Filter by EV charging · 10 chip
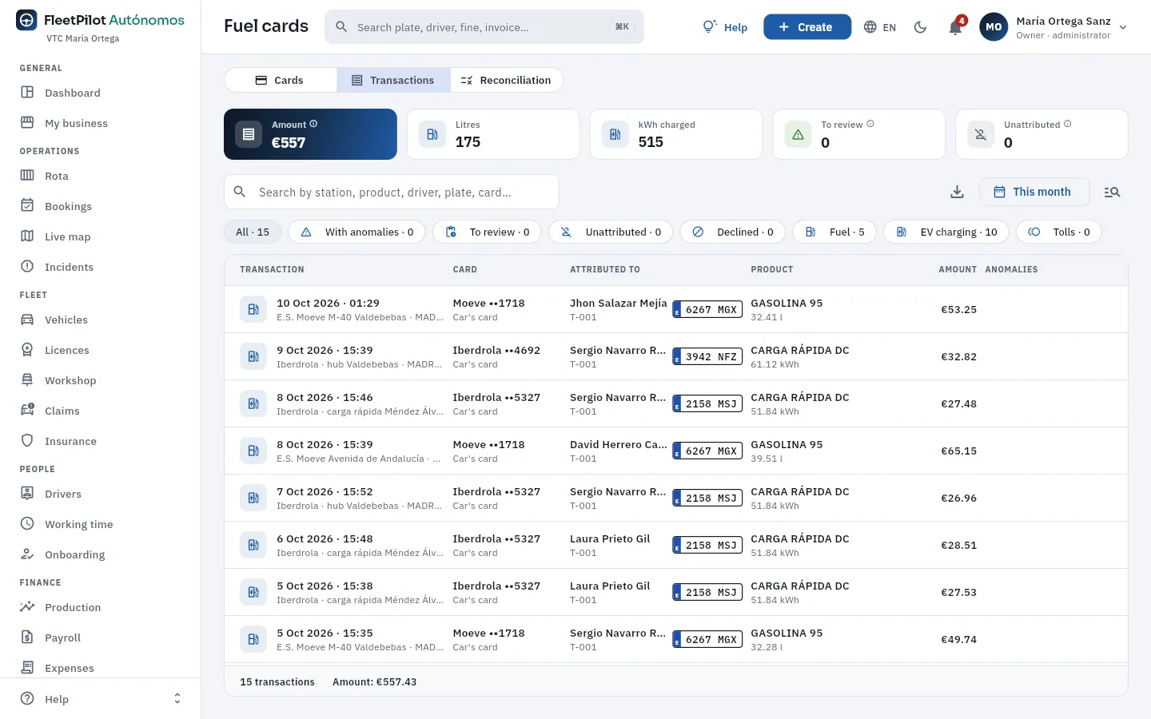This screenshot has width=1151, height=719. click(946, 232)
